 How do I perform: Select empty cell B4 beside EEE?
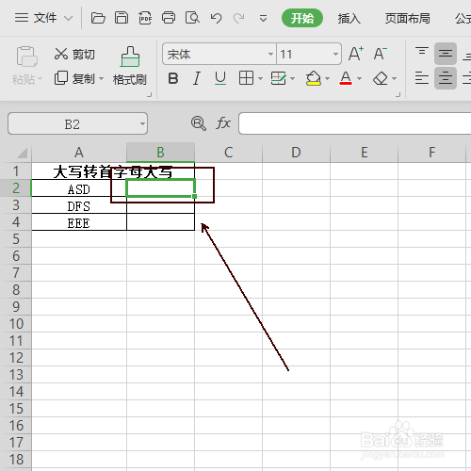[x=160, y=222]
